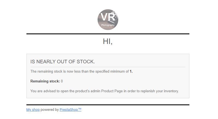This screenshot has height=119, width=218.
Task: Click the thick black divider below the logo
Action: pyautogui.click(x=108, y=34)
